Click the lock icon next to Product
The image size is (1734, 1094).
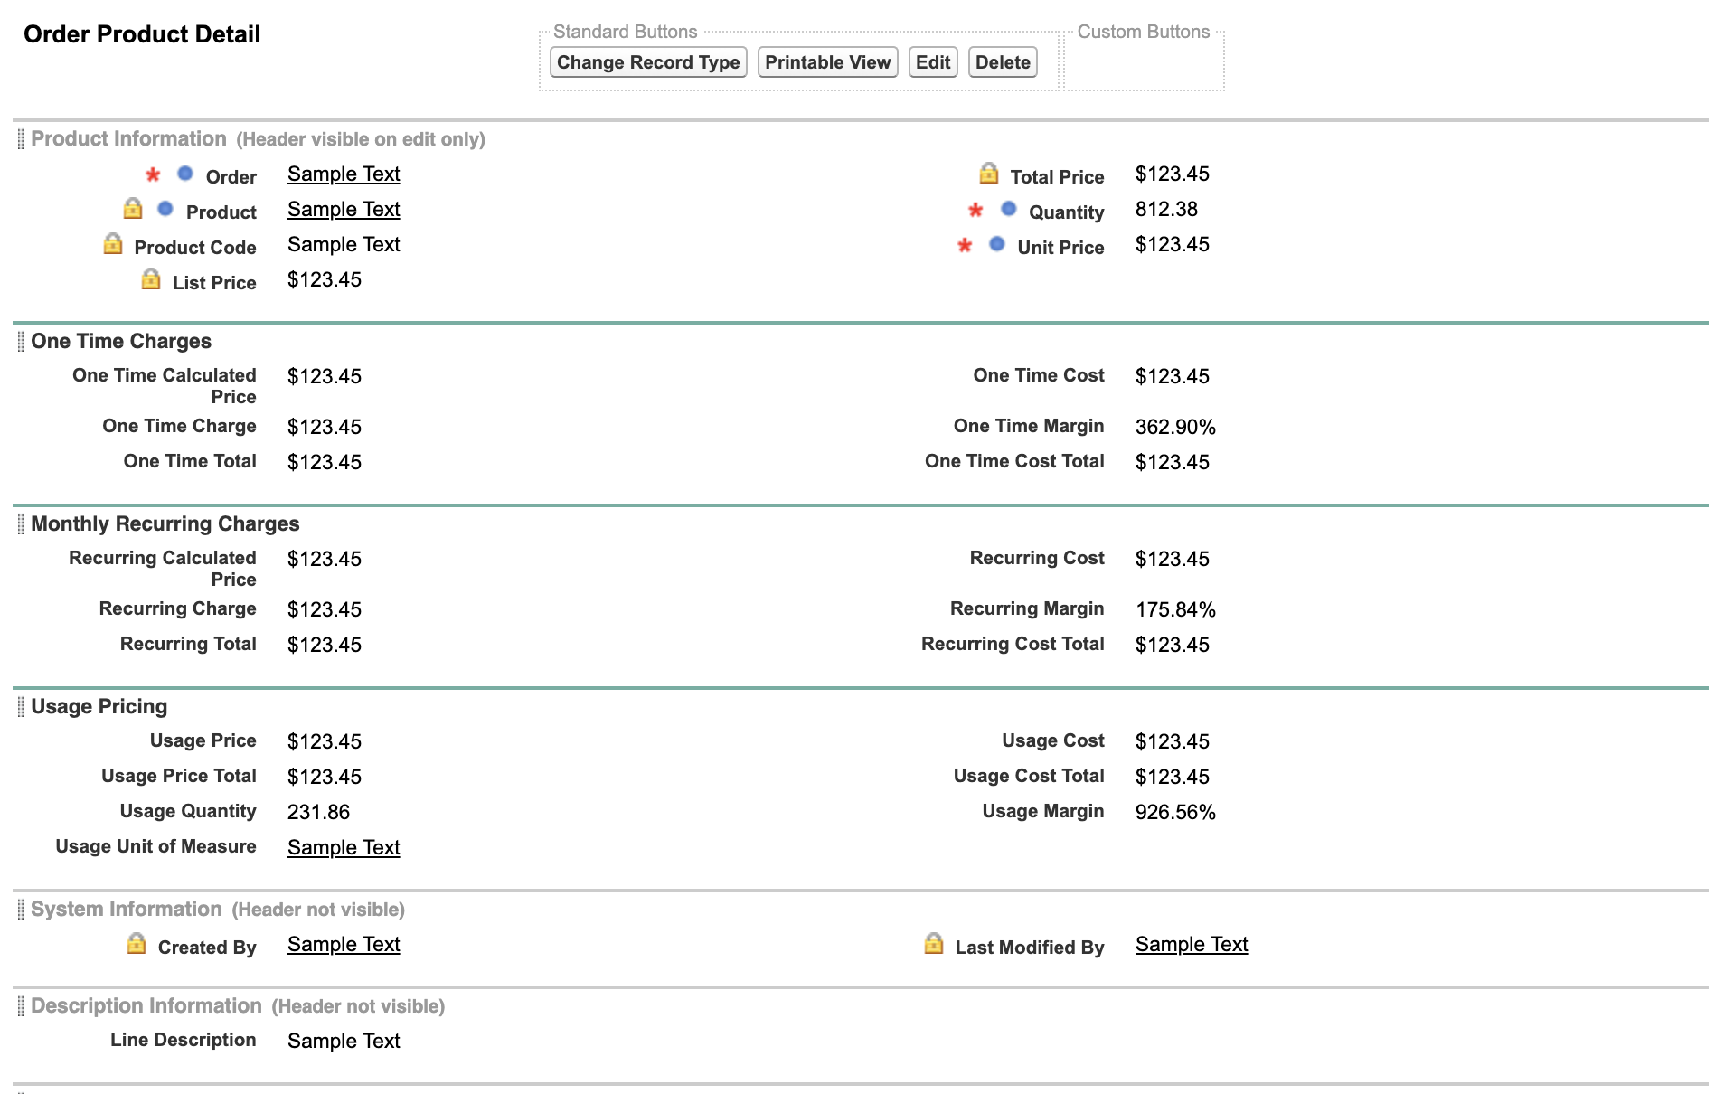coord(133,209)
